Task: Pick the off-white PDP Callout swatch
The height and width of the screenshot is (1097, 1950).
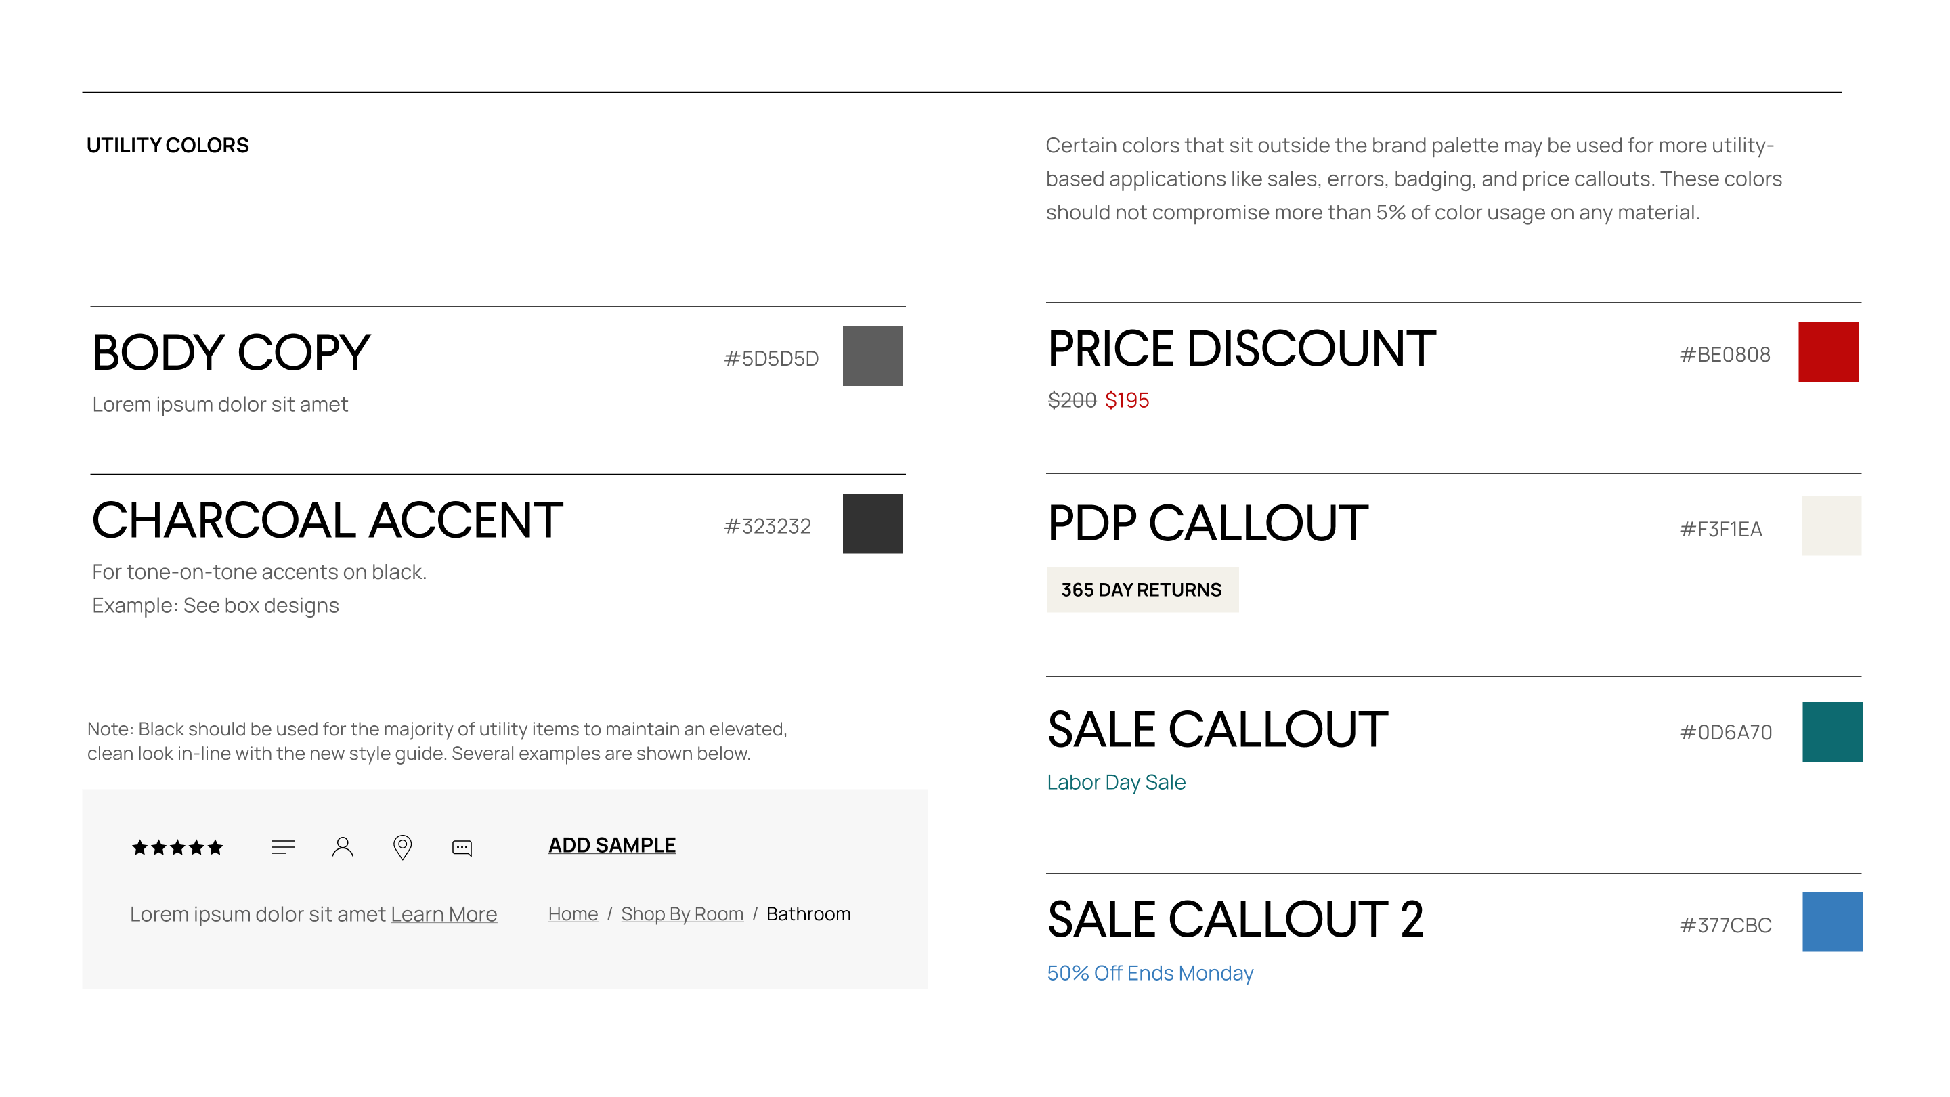Action: coord(1830,526)
